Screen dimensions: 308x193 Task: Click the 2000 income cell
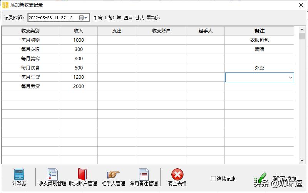coord(79,86)
